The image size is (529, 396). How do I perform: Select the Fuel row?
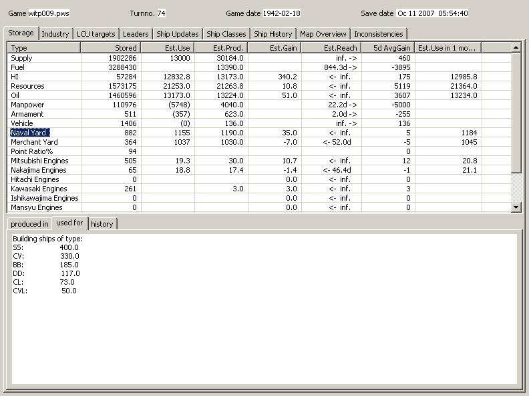pos(259,67)
